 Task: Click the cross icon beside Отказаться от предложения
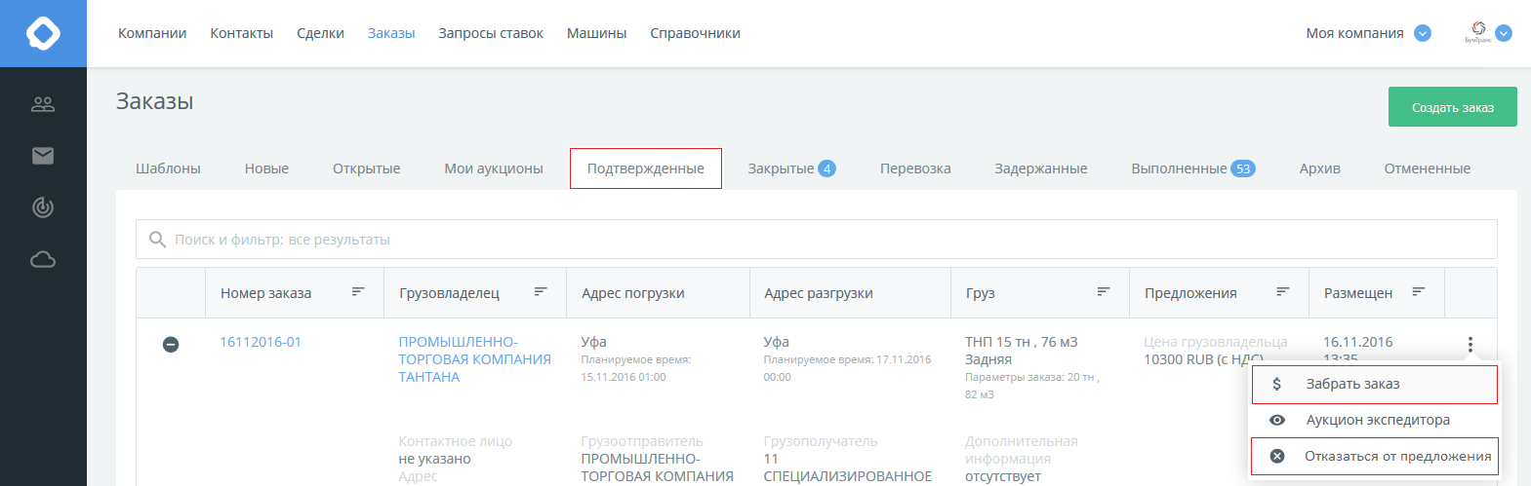pyautogui.click(x=1276, y=456)
